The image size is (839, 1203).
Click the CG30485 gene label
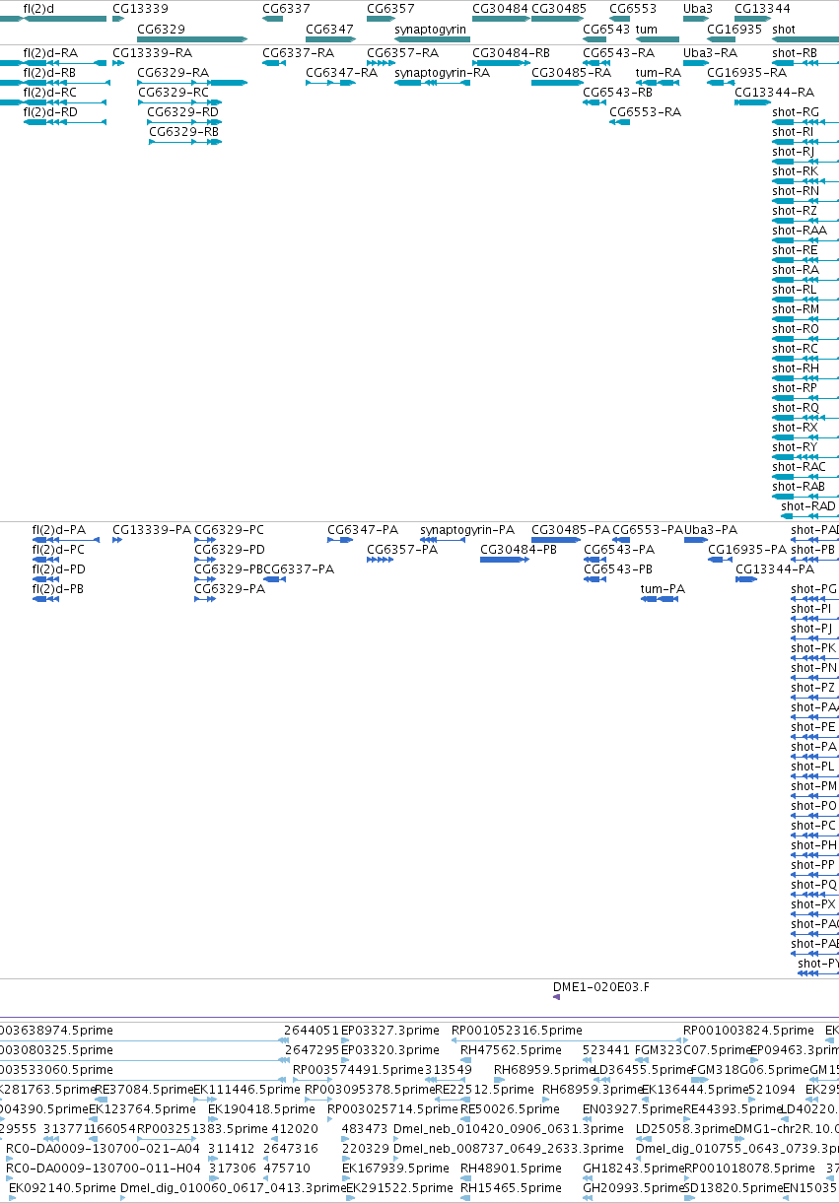click(x=559, y=9)
